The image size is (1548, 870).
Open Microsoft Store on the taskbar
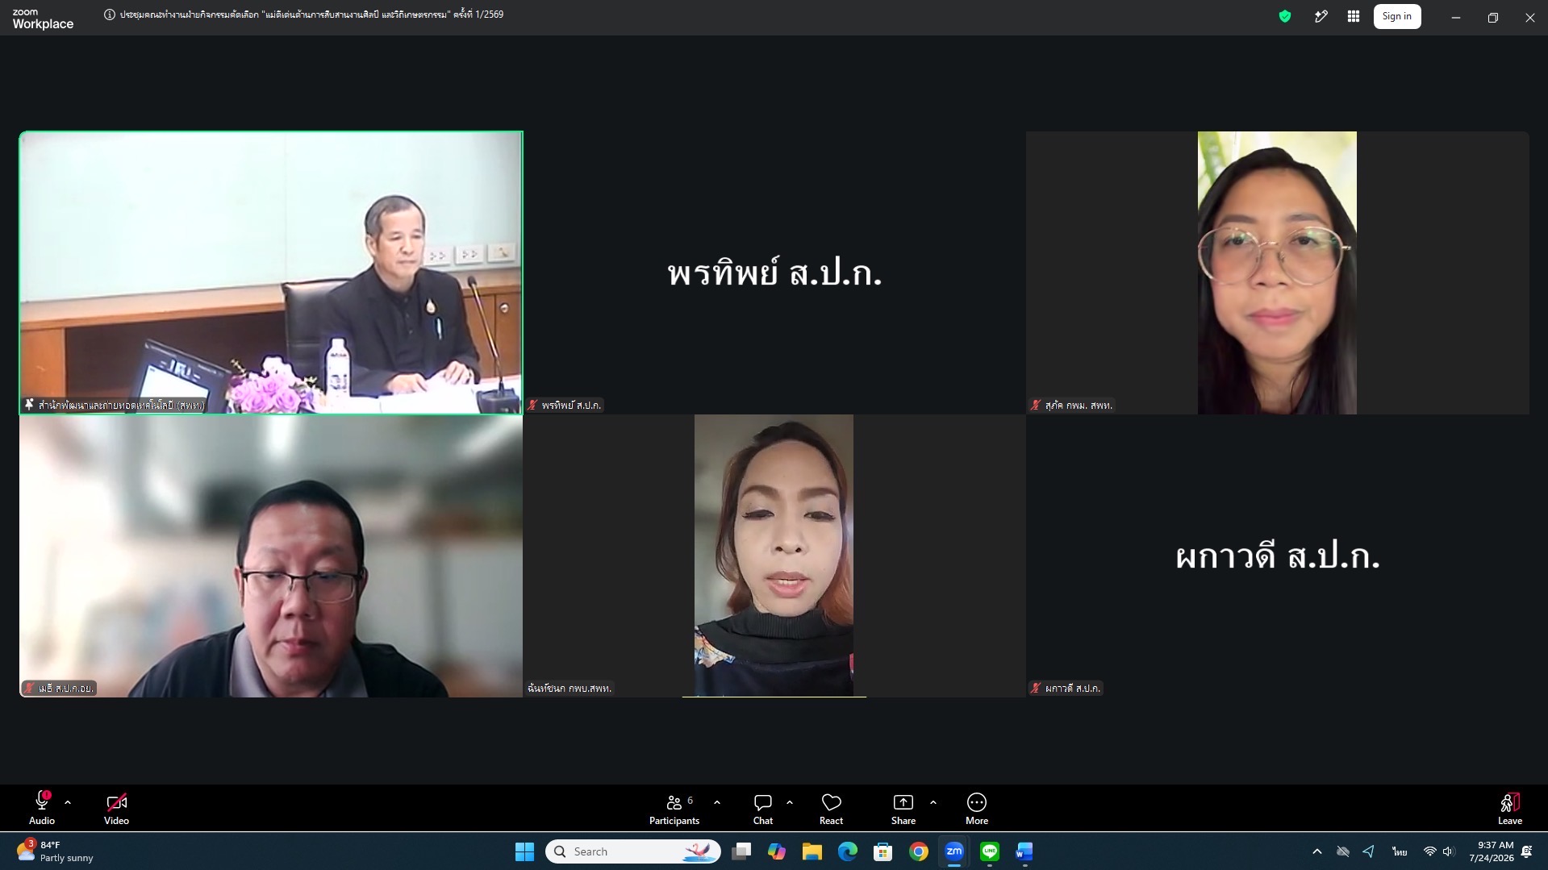[x=882, y=851]
